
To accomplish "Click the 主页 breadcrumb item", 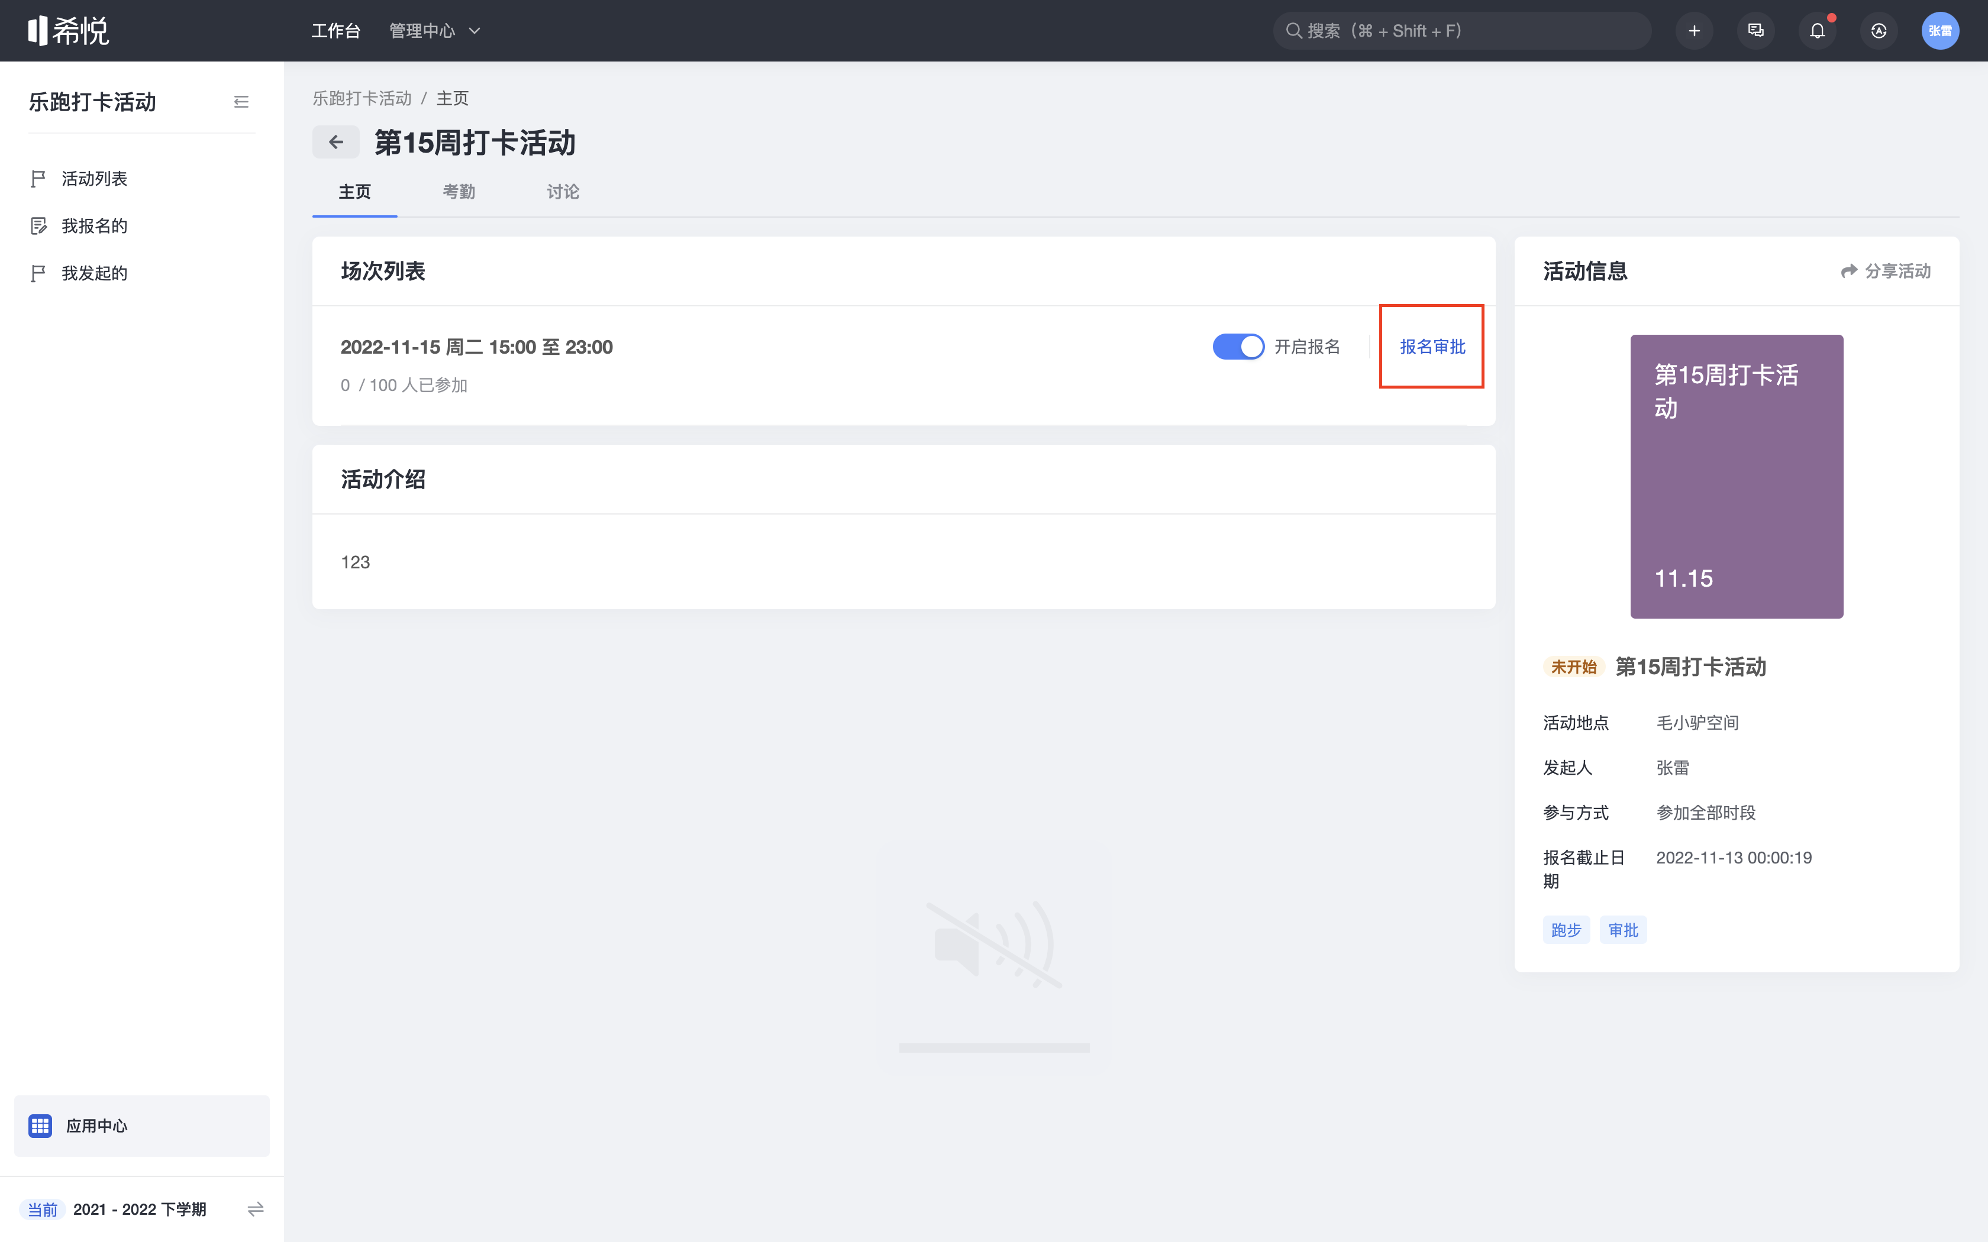I will click(452, 98).
